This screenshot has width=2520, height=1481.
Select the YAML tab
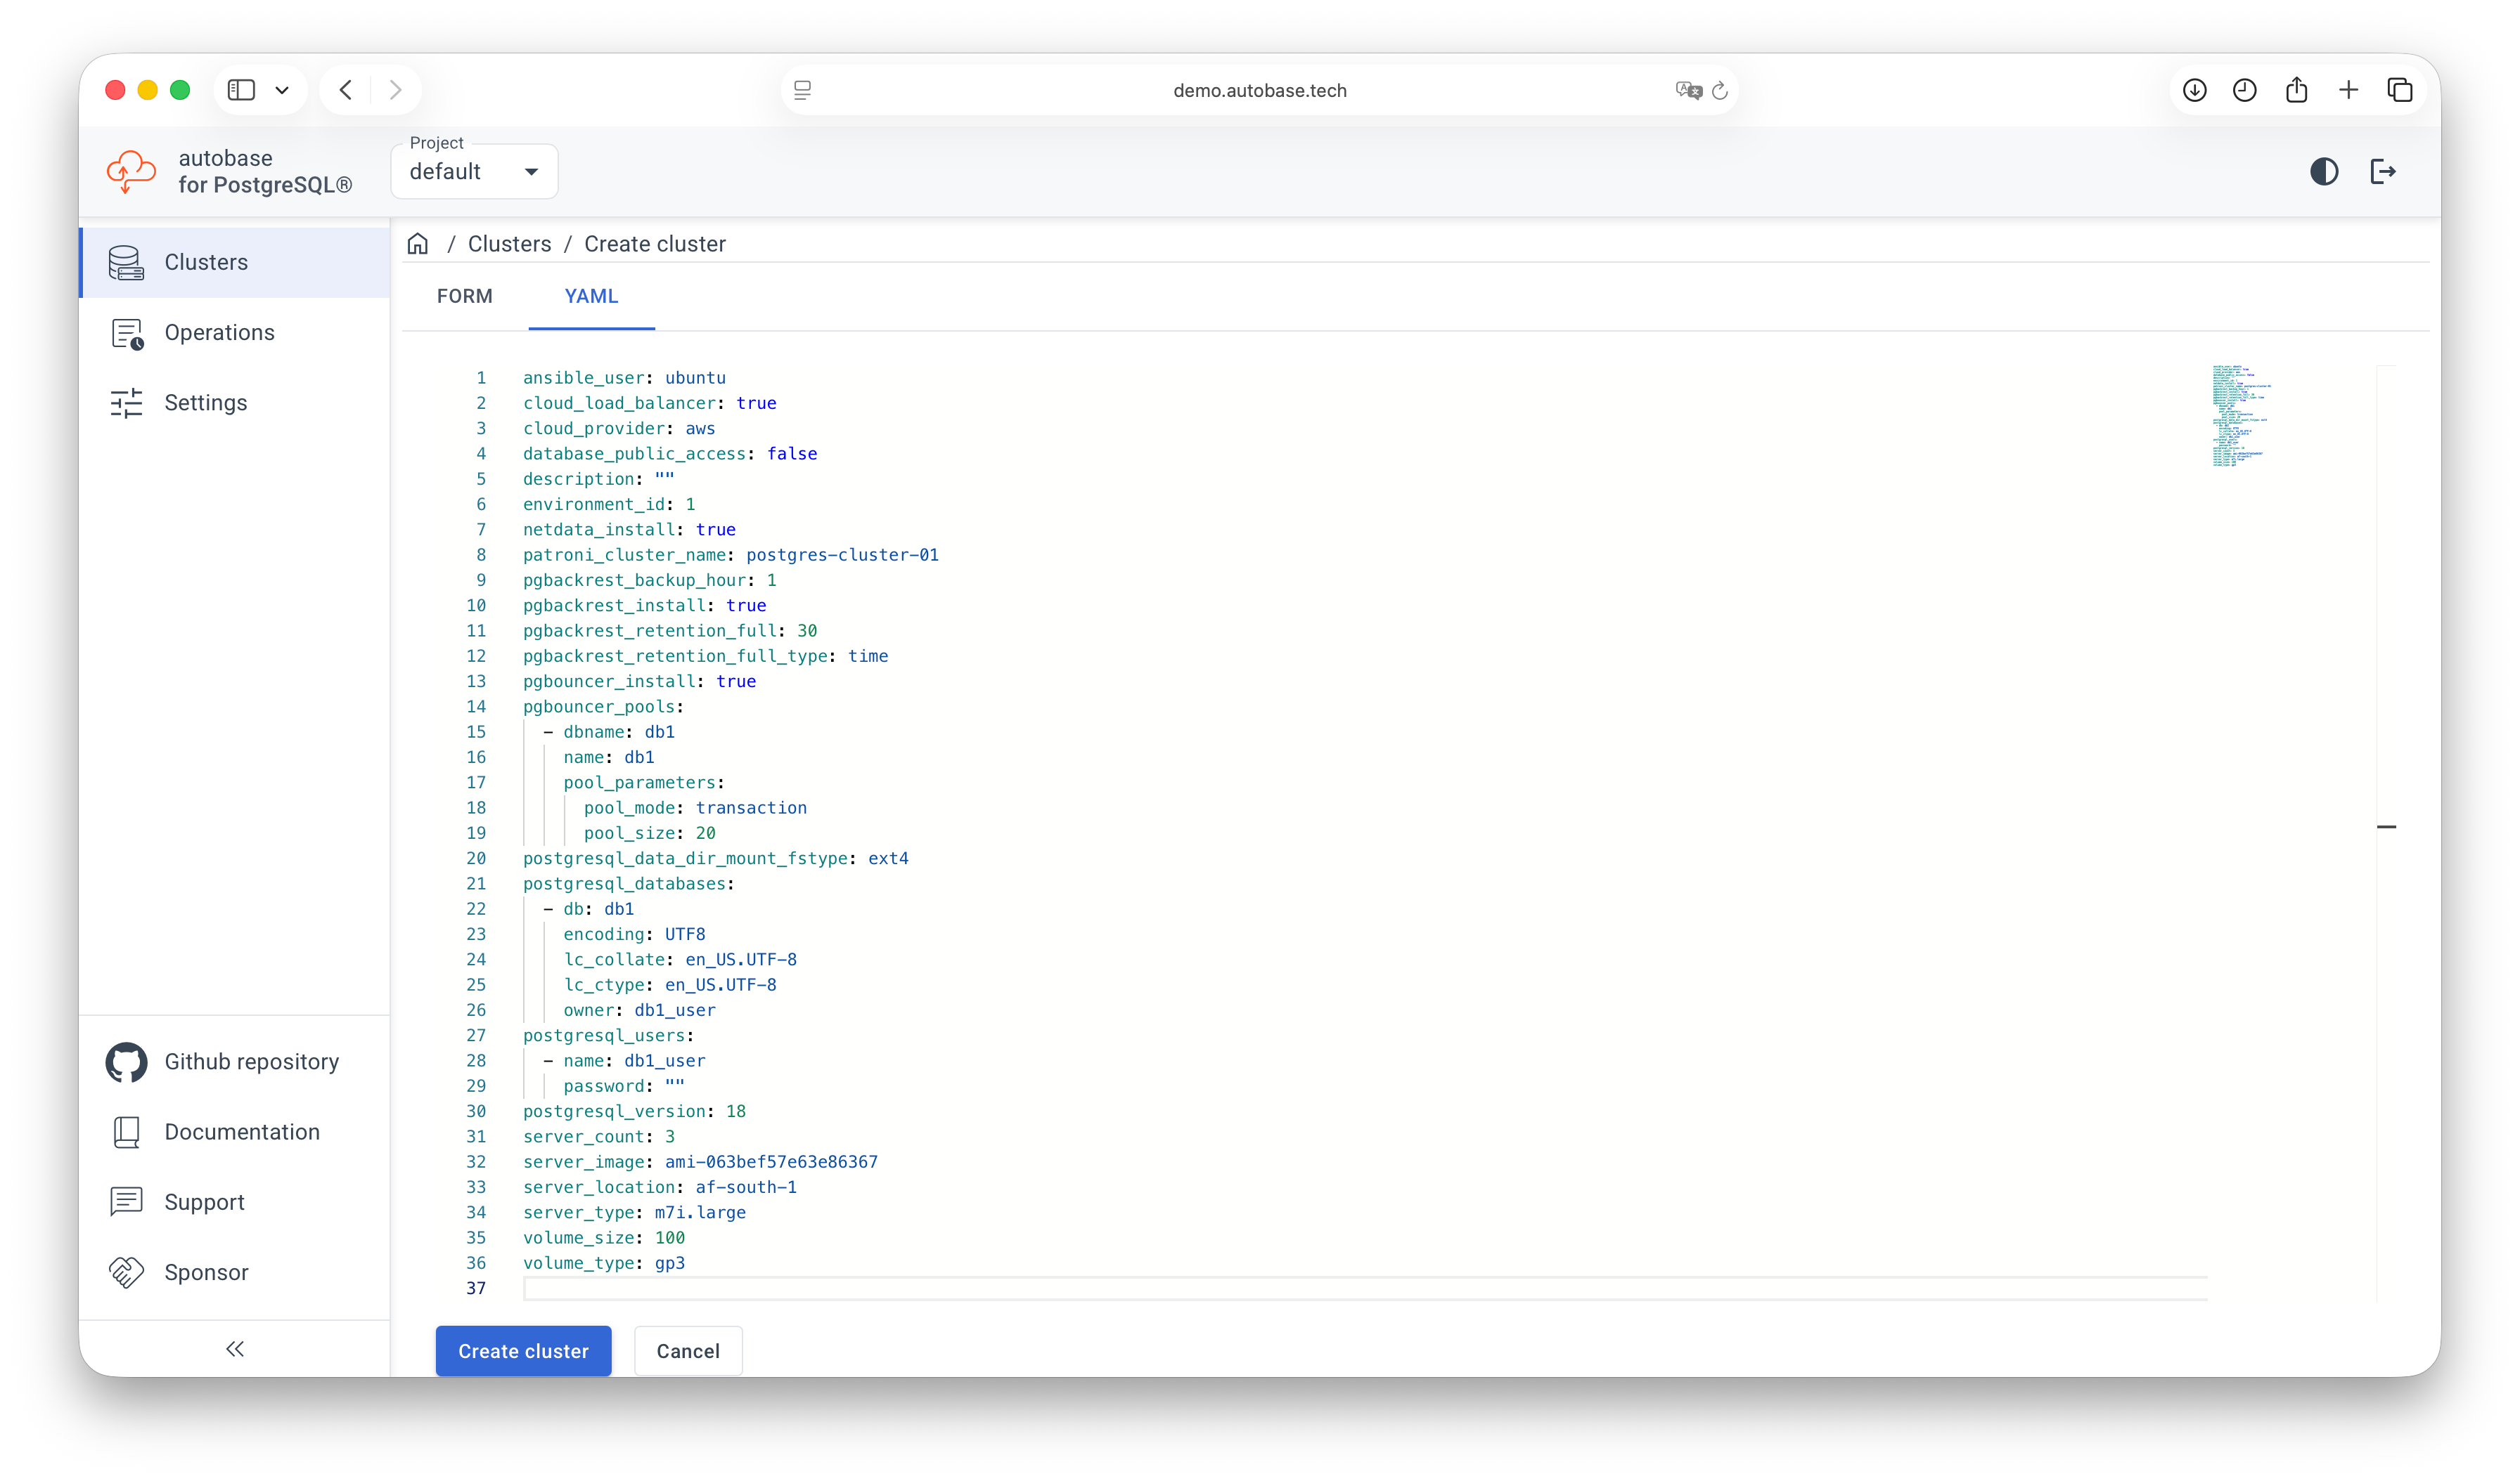591,296
